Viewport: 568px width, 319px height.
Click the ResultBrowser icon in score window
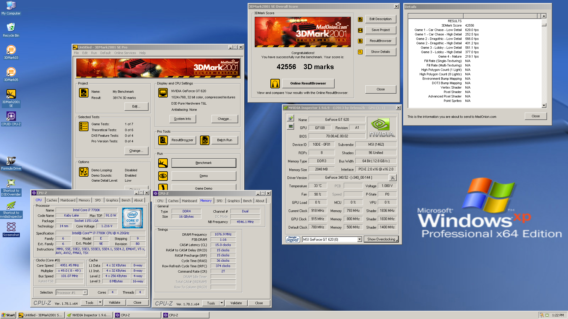(360, 41)
